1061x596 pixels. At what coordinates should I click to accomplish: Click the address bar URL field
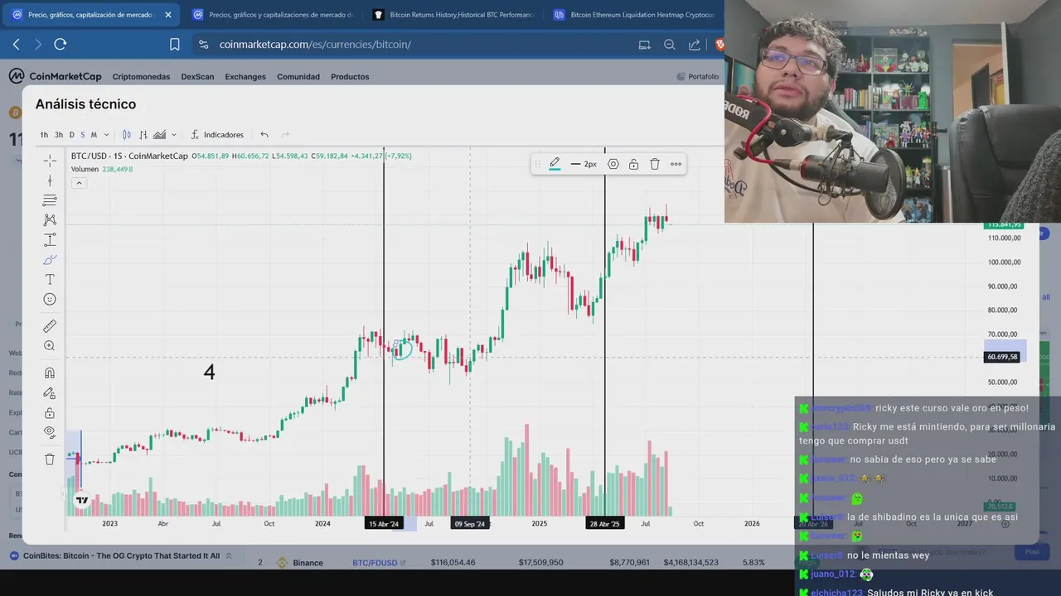click(x=414, y=45)
